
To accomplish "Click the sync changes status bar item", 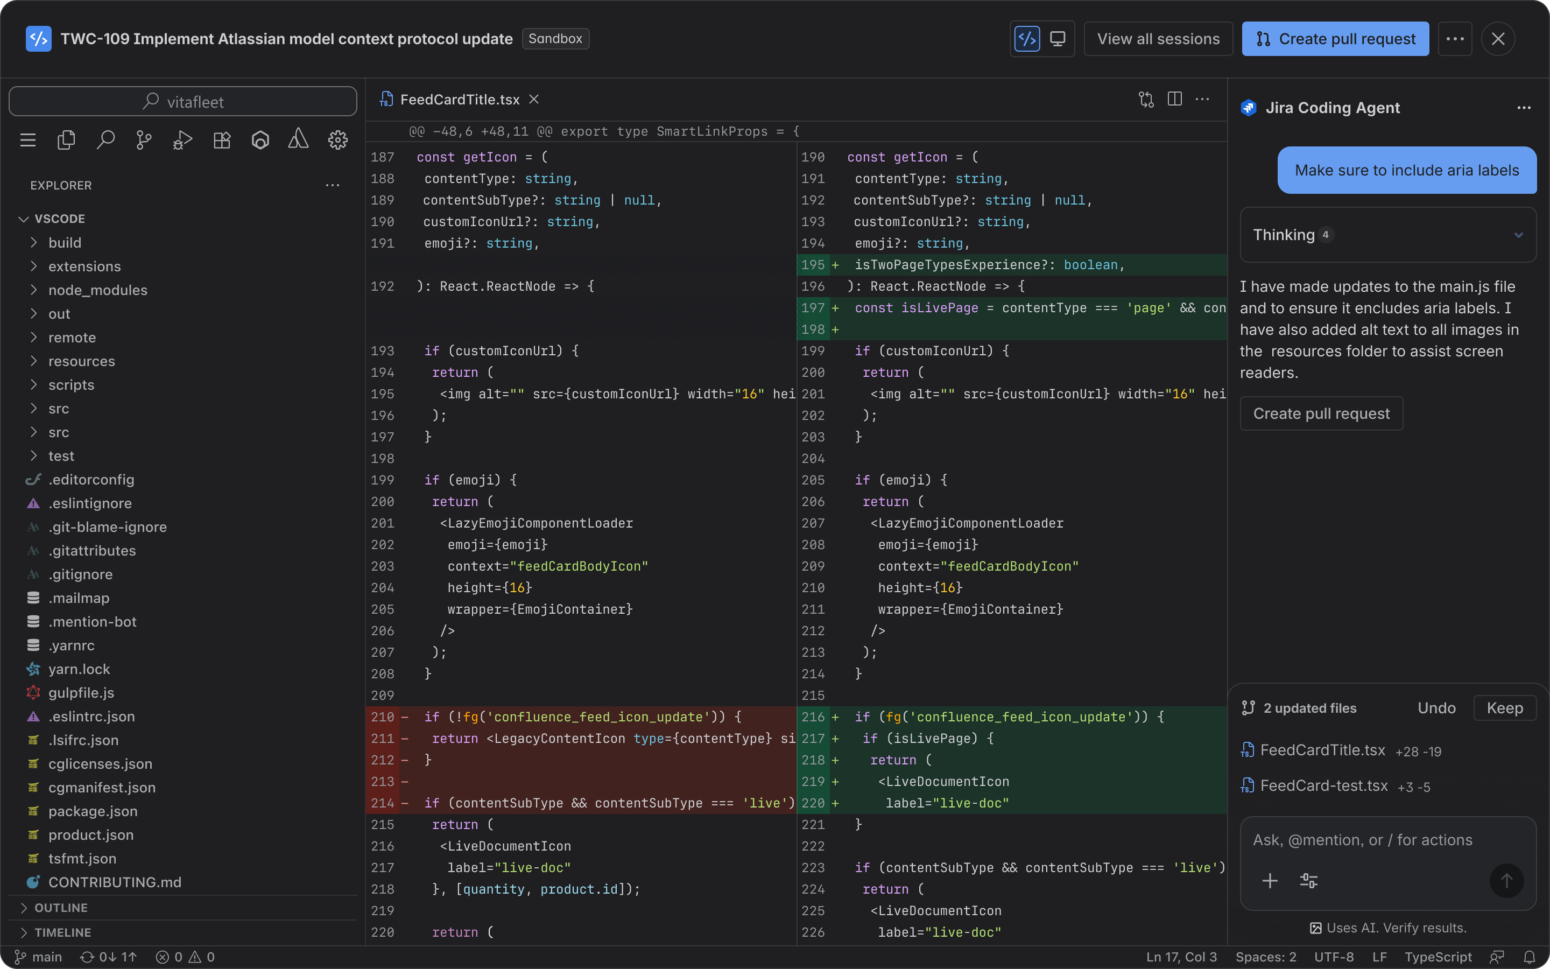I will 108,957.
